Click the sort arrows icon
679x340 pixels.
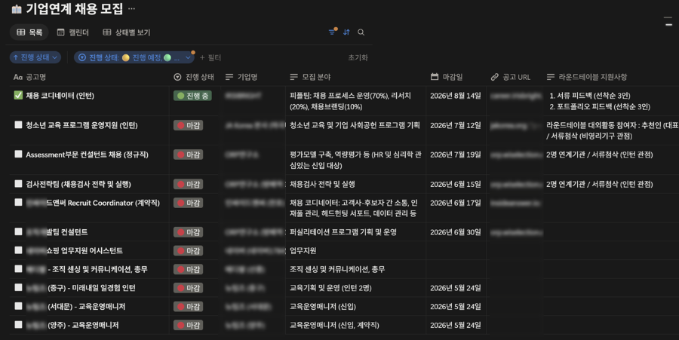click(x=346, y=32)
